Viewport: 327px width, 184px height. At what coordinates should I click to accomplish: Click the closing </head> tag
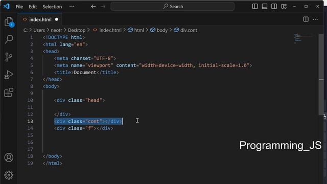pos(52,79)
